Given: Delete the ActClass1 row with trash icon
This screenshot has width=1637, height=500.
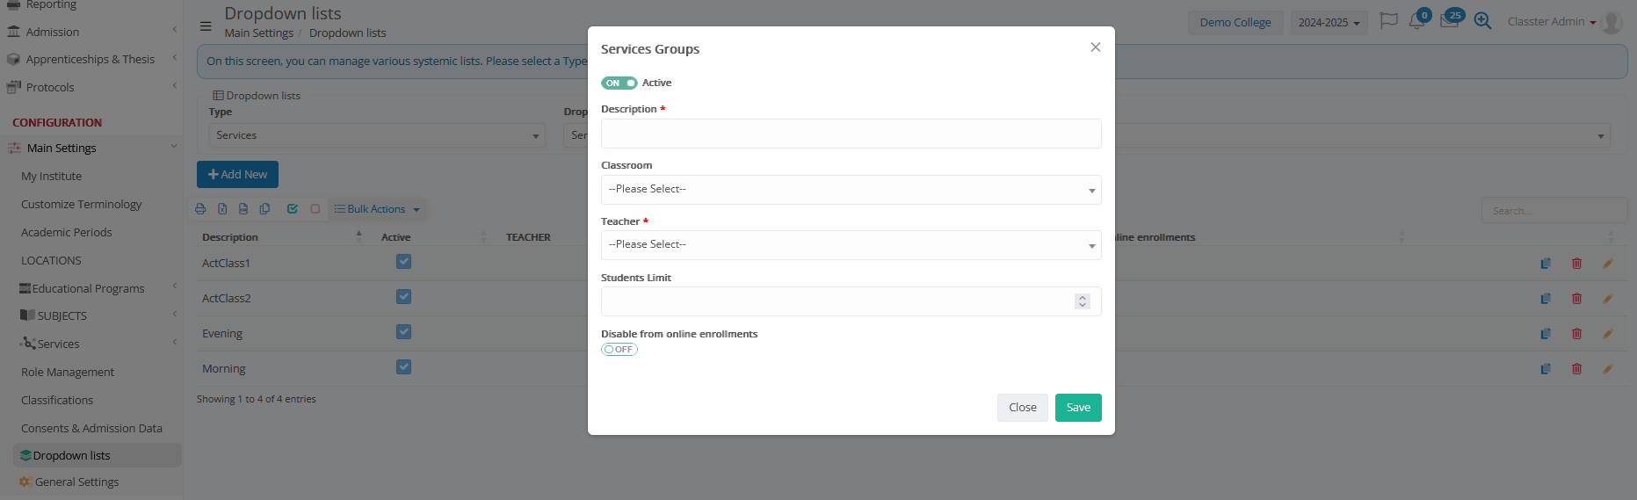Looking at the screenshot, I should click(x=1576, y=264).
